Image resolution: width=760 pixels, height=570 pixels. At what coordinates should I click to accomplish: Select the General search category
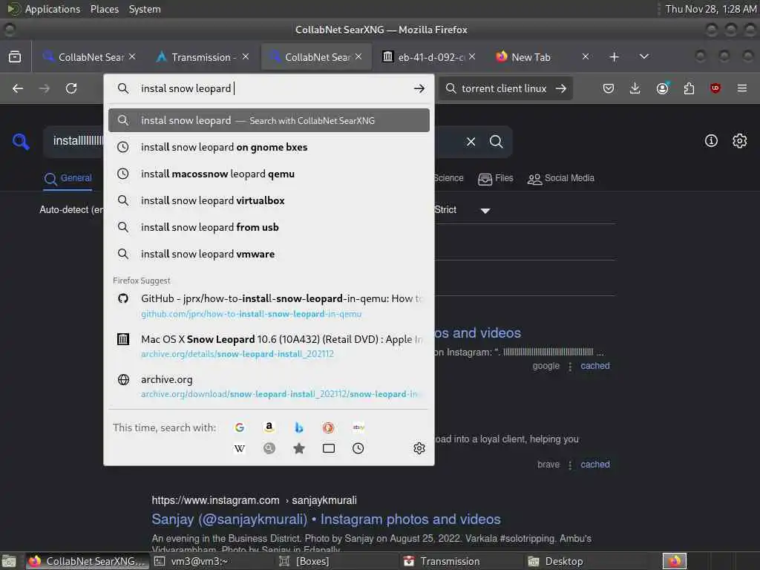tap(68, 178)
